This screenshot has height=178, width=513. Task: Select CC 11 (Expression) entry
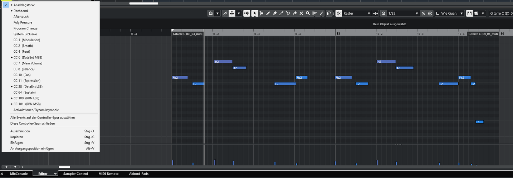tap(50, 81)
